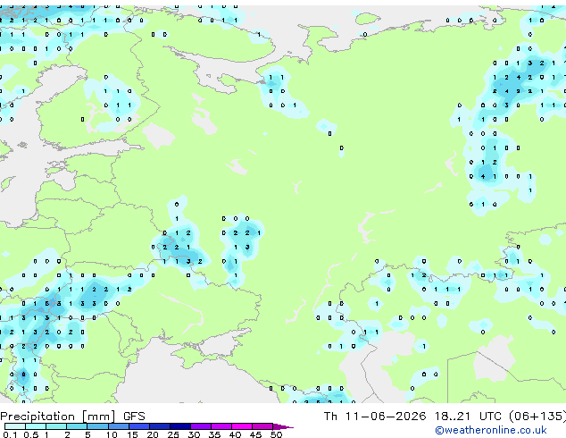Click the '45' legend scale label

click(255, 434)
